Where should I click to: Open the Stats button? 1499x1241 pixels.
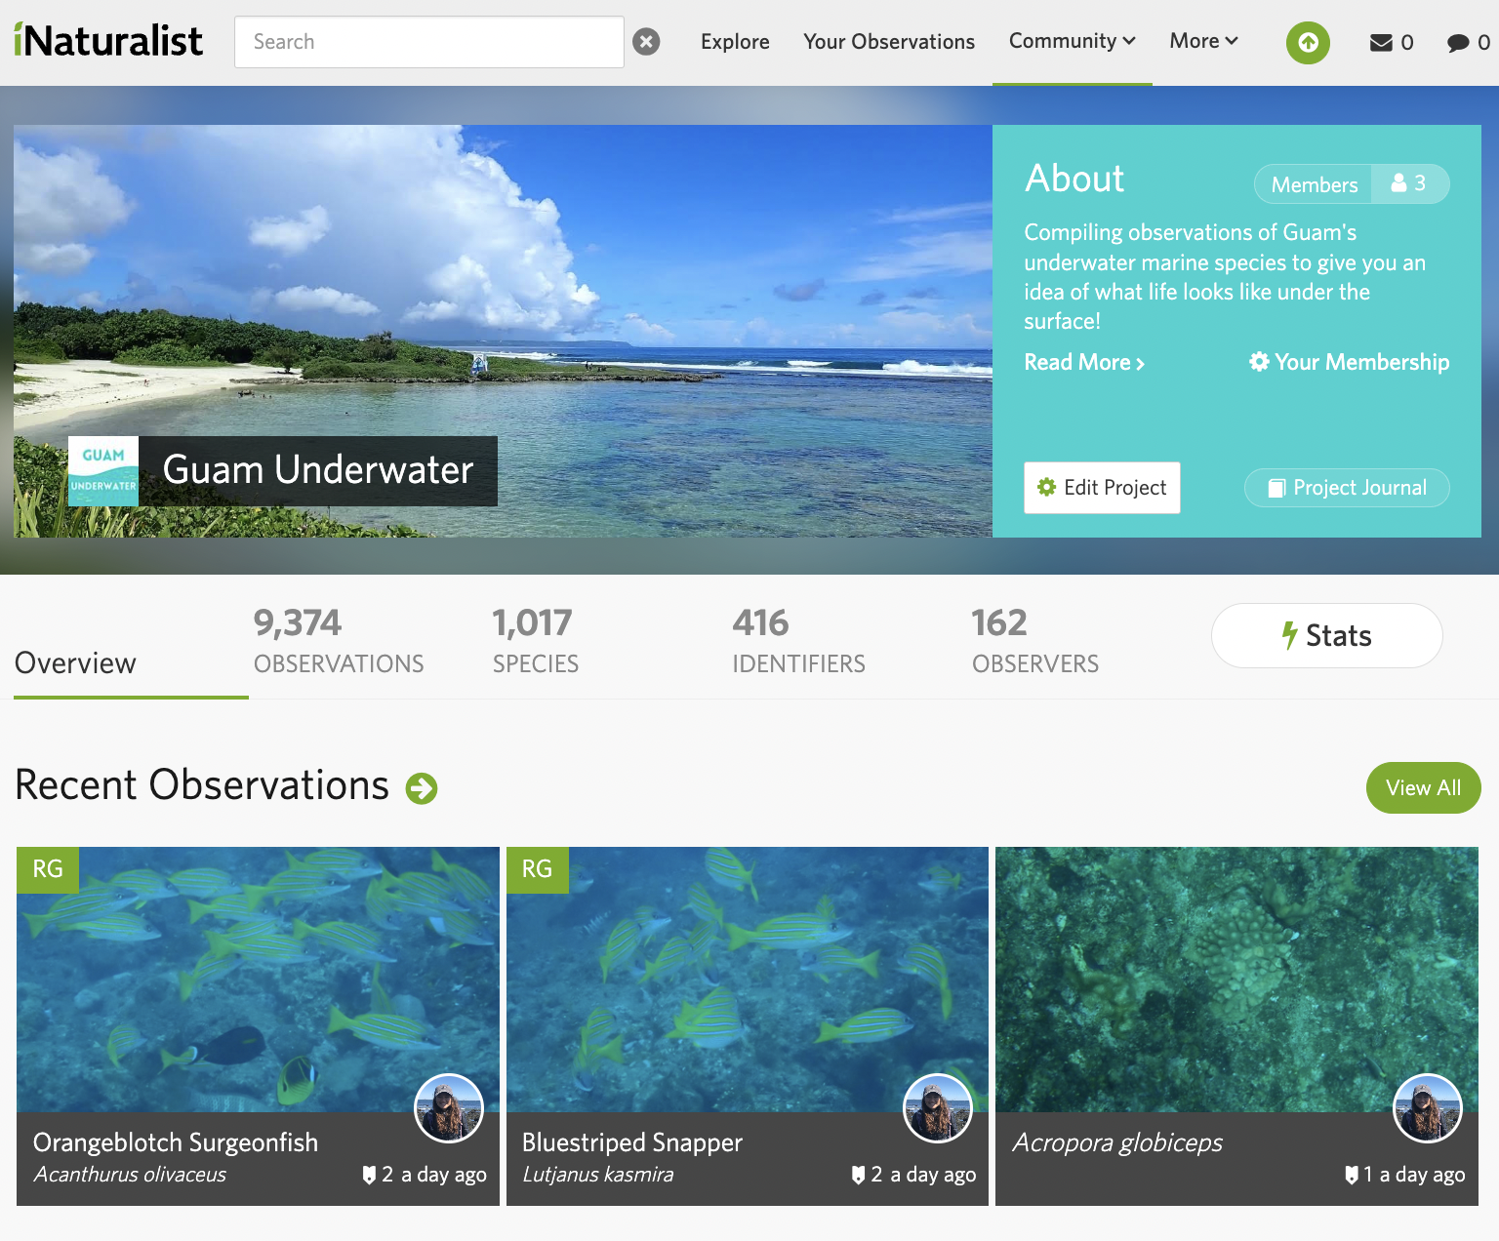pyautogui.click(x=1326, y=636)
